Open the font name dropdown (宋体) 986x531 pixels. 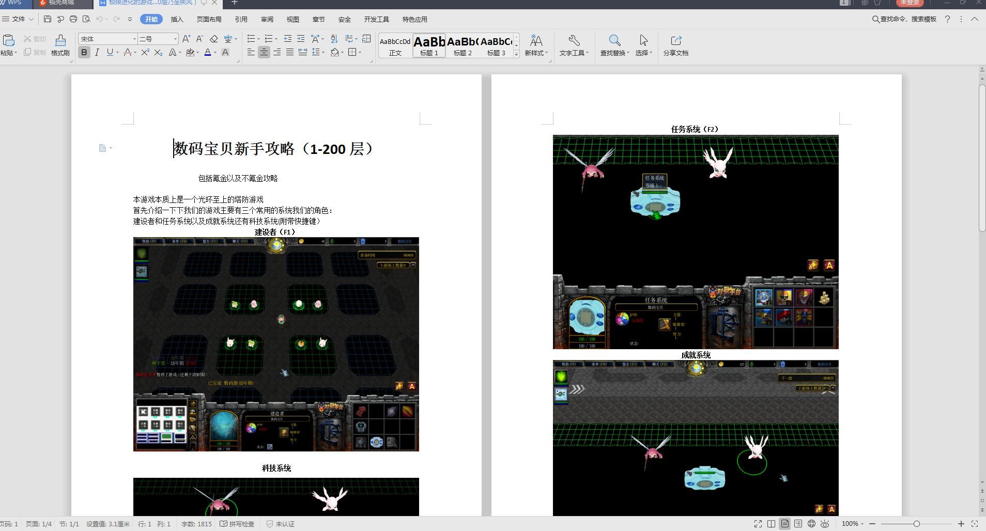pos(134,39)
